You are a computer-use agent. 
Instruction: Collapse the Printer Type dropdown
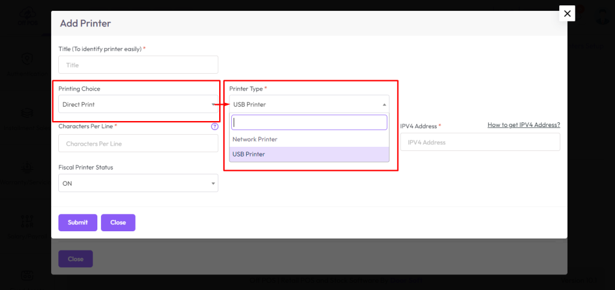[x=309, y=104]
